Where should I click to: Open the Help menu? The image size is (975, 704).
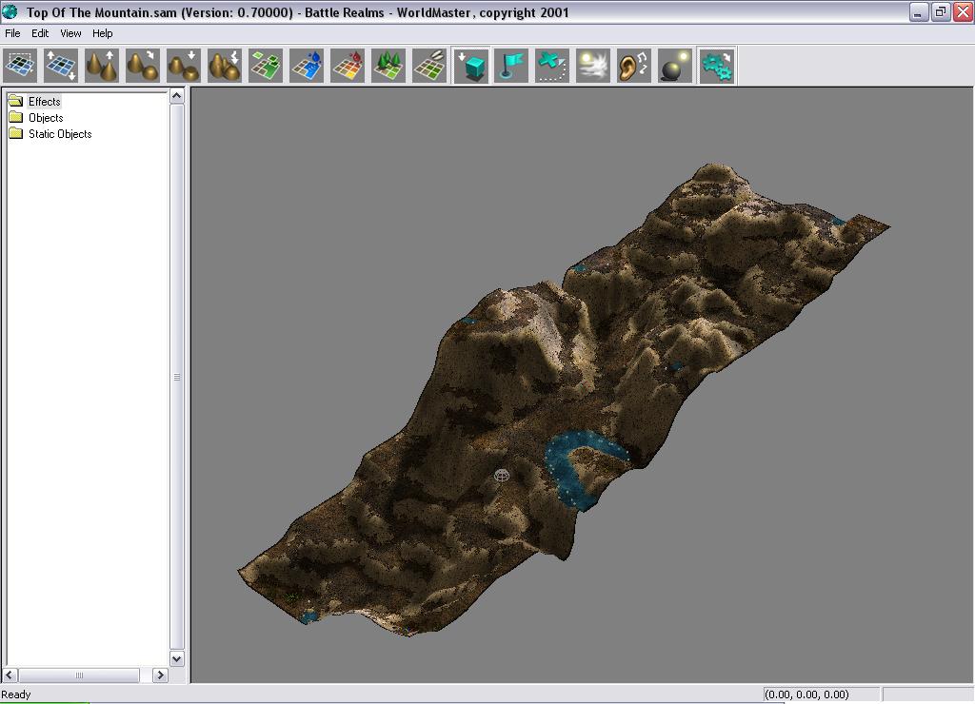coord(102,33)
